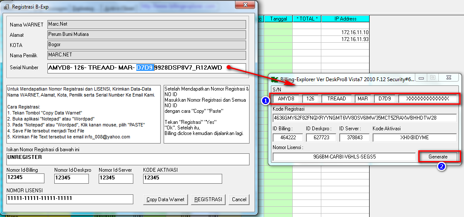Viewport: 464px width, 217px height.
Task: Click the Setelah Mendapatkan Nomor Registrasi text box
Action: click(x=206, y=114)
